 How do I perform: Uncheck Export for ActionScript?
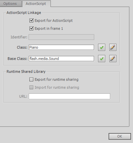(x=31, y=21)
